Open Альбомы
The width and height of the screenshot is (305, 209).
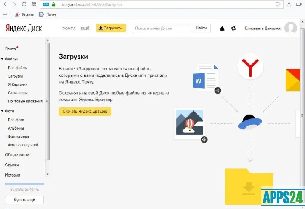[16, 128]
